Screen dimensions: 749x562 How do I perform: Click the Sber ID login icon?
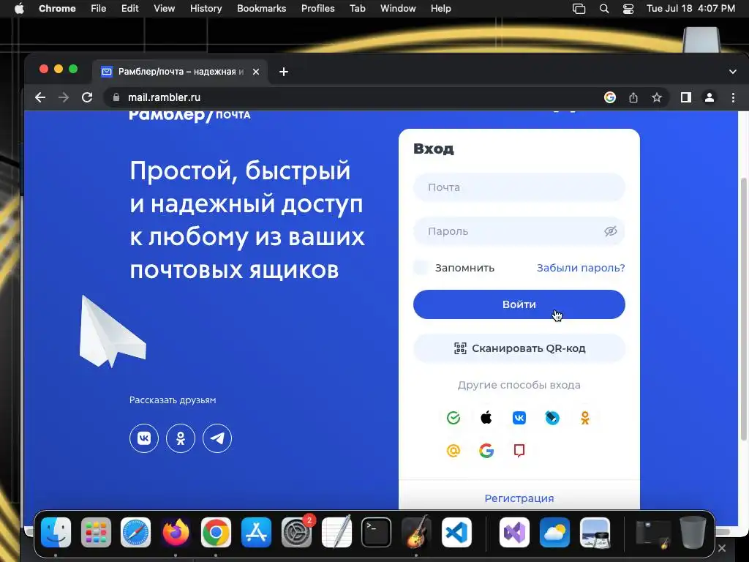click(x=453, y=418)
